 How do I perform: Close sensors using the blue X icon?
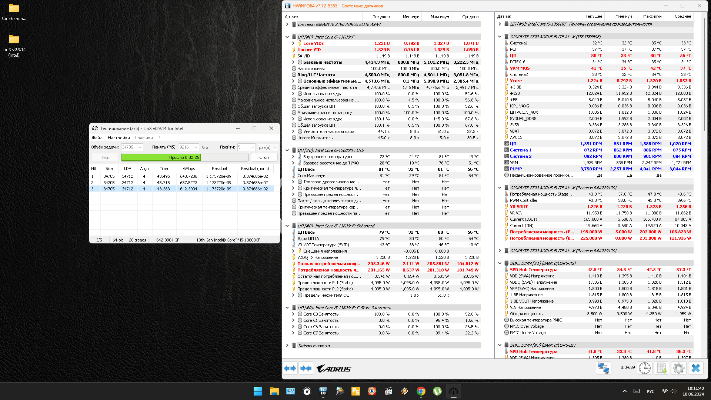696,368
